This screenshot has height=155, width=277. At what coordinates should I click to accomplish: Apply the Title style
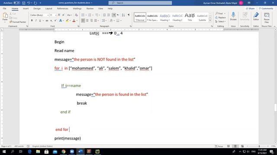coord(190,17)
